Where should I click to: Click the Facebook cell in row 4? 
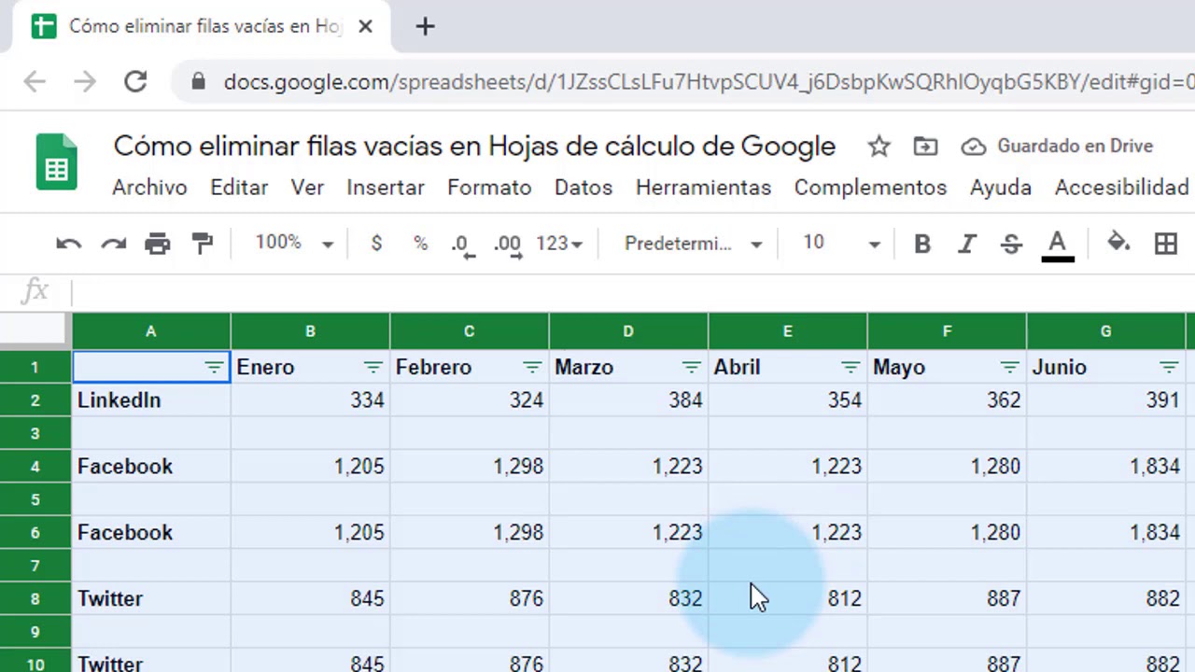pos(151,467)
